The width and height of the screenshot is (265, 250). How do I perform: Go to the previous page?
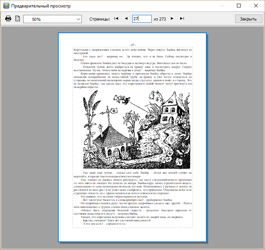126,19
